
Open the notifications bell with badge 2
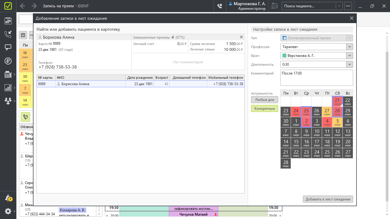[x=8, y=198]
